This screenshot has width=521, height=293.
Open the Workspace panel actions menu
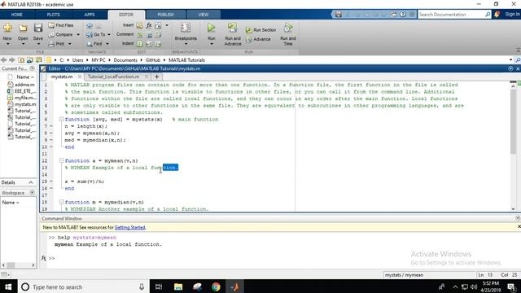pyautogui.click(x=33, y=193)
